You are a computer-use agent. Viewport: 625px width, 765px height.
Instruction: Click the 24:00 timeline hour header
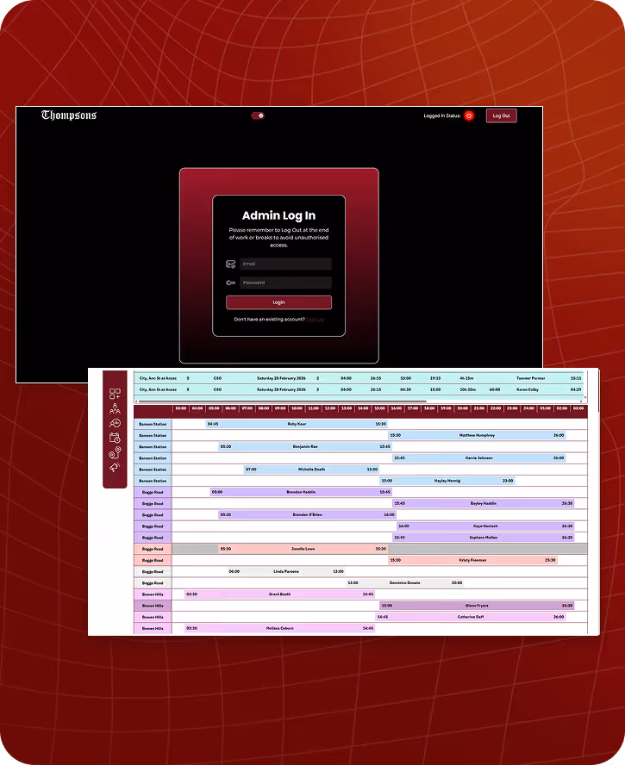528,408
